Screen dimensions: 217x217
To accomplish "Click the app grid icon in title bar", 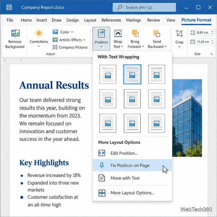I will 9,7.
